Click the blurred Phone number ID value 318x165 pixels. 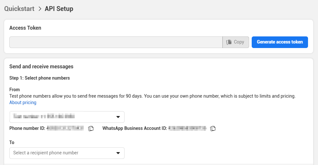point(66,128)
